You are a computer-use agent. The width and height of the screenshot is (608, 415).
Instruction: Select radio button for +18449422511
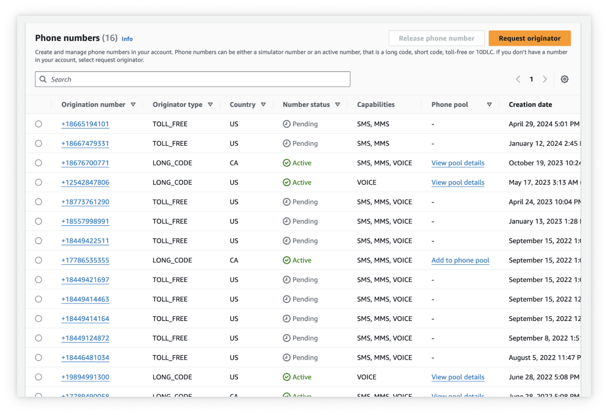point(38,240)
